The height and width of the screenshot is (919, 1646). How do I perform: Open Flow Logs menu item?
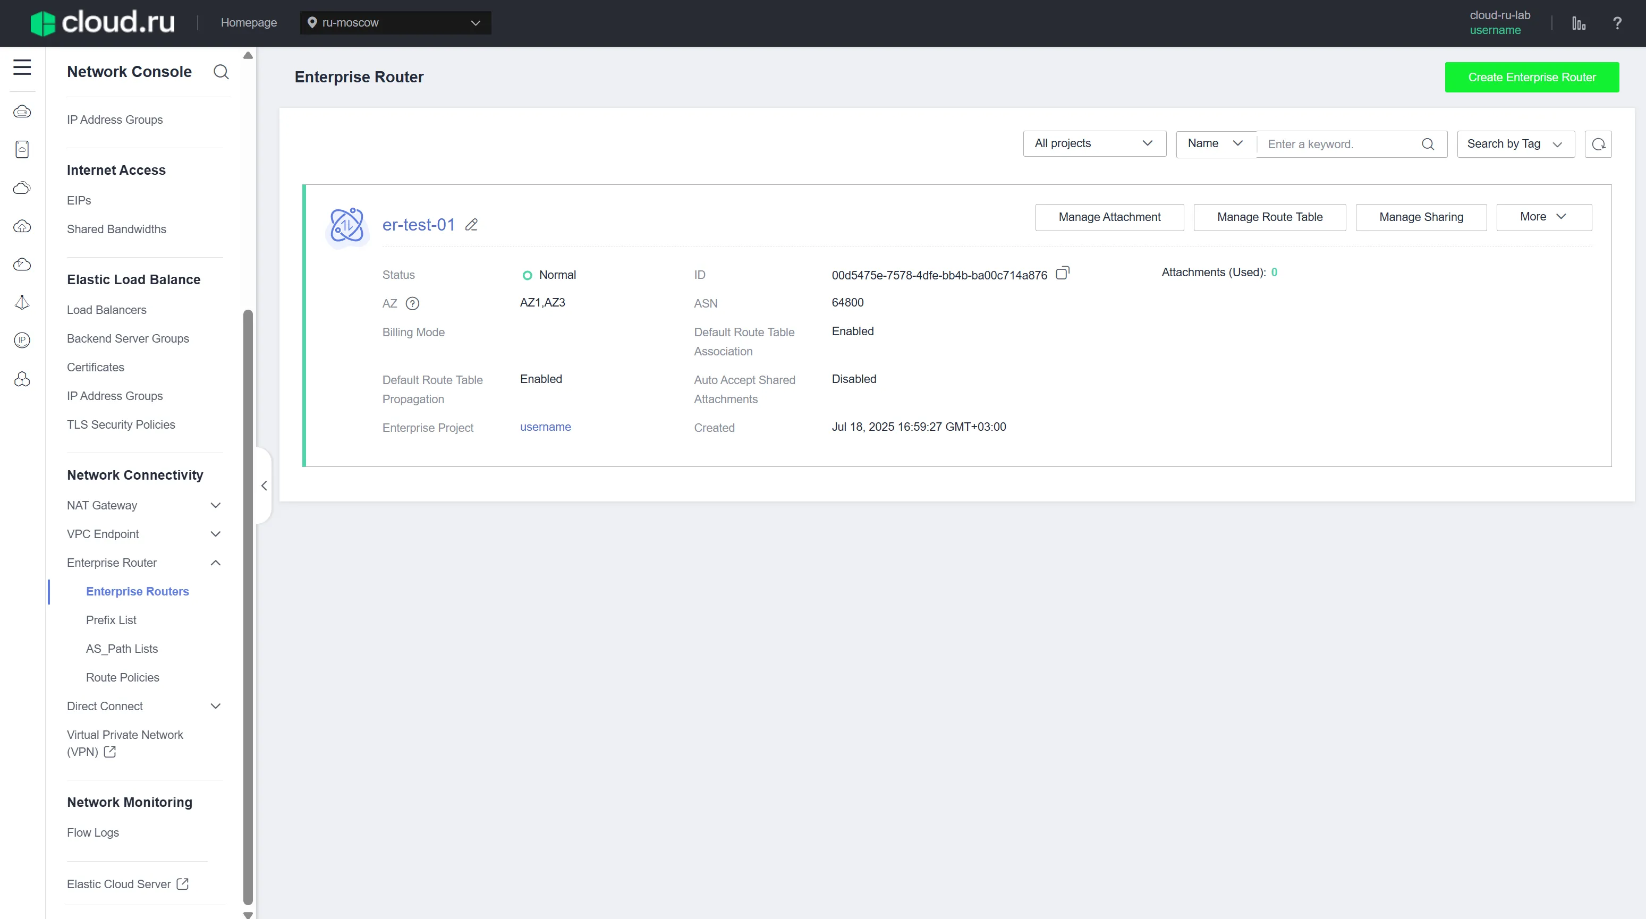pos(92,833)
